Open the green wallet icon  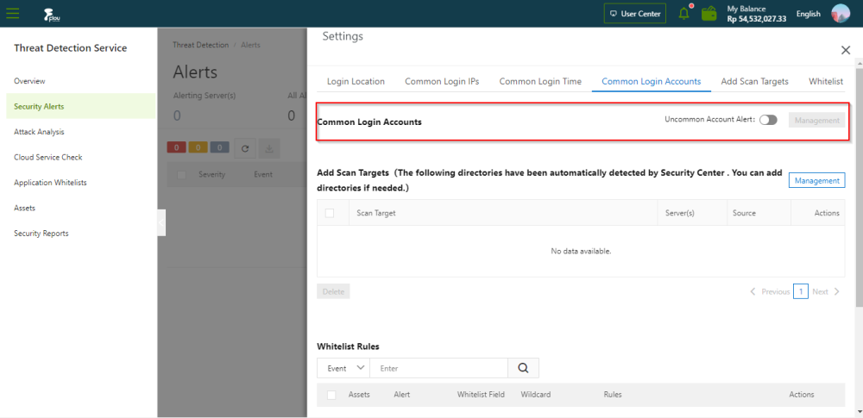[x=709, y=13]
